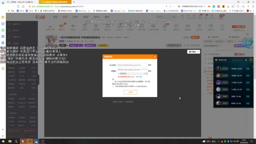Click send link for hero with score 20969
256x144 pixels.
tap(248, 90)
